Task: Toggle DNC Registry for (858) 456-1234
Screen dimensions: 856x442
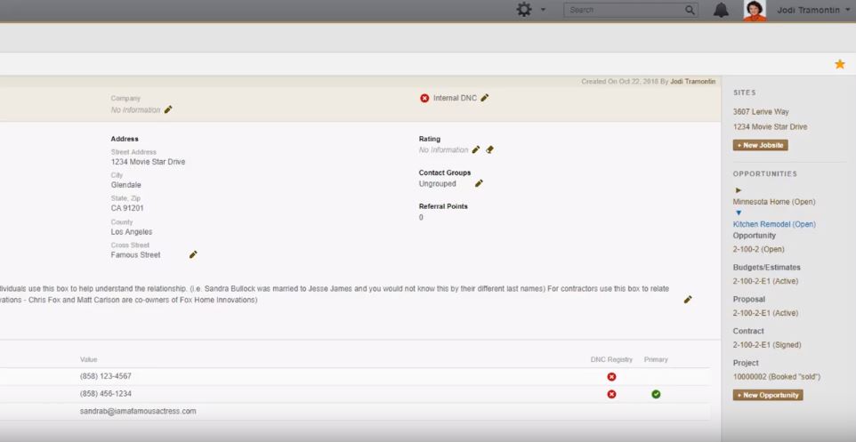Action: (x=611, y=394)
